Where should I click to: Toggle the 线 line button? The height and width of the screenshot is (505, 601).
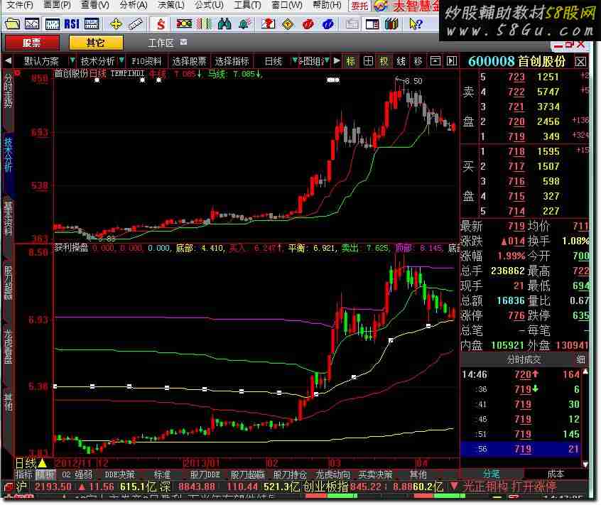[x=401, y=61]
